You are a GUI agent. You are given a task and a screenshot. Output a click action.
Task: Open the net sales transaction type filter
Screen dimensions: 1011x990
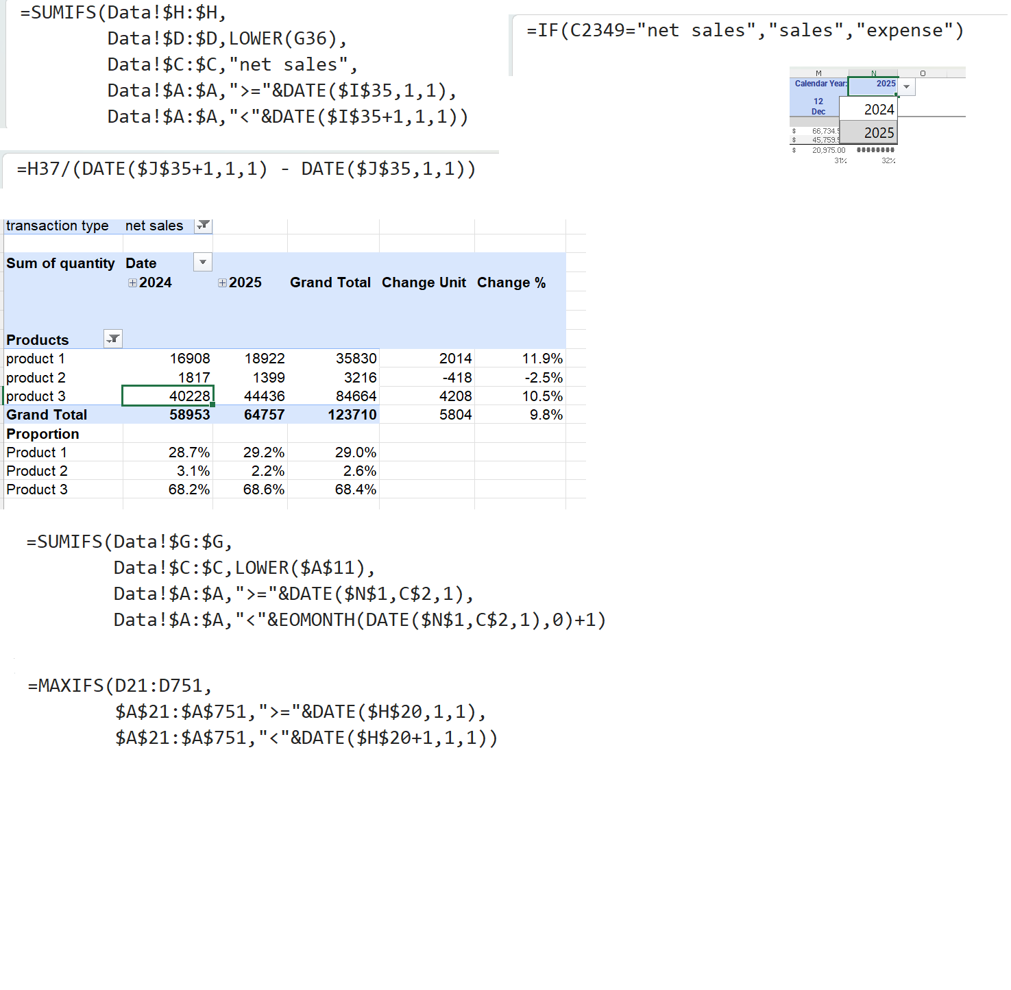[x=202, y=225]
